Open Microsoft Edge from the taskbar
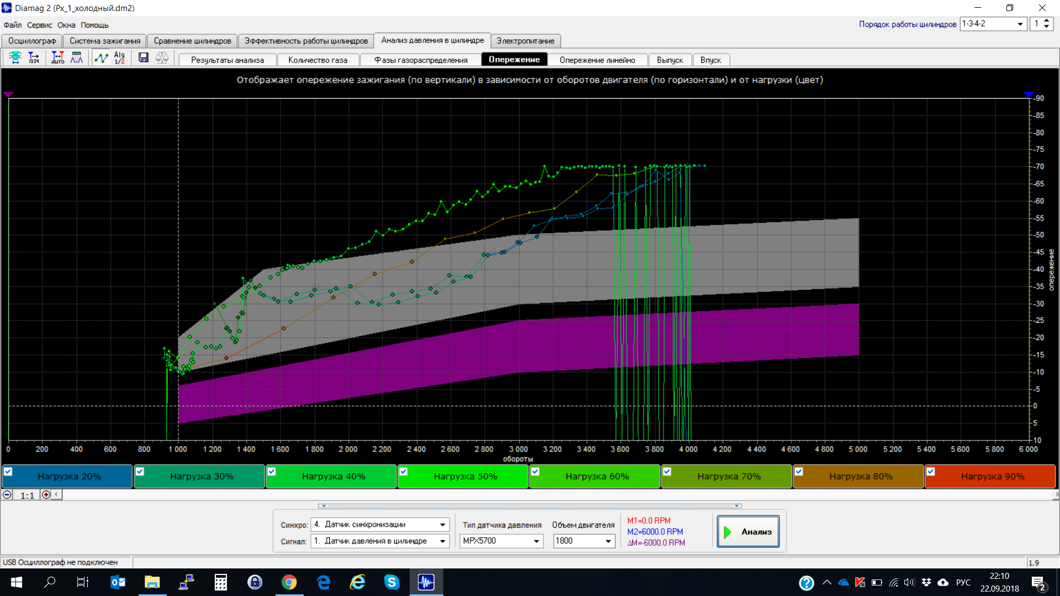This screenshot has width=1060, height=596. 324,582
